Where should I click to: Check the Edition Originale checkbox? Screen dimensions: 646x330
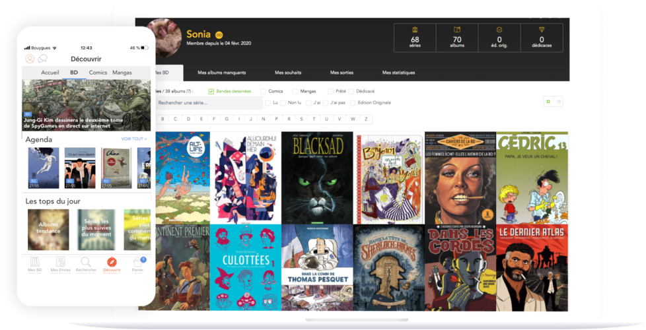click(353, 103)
